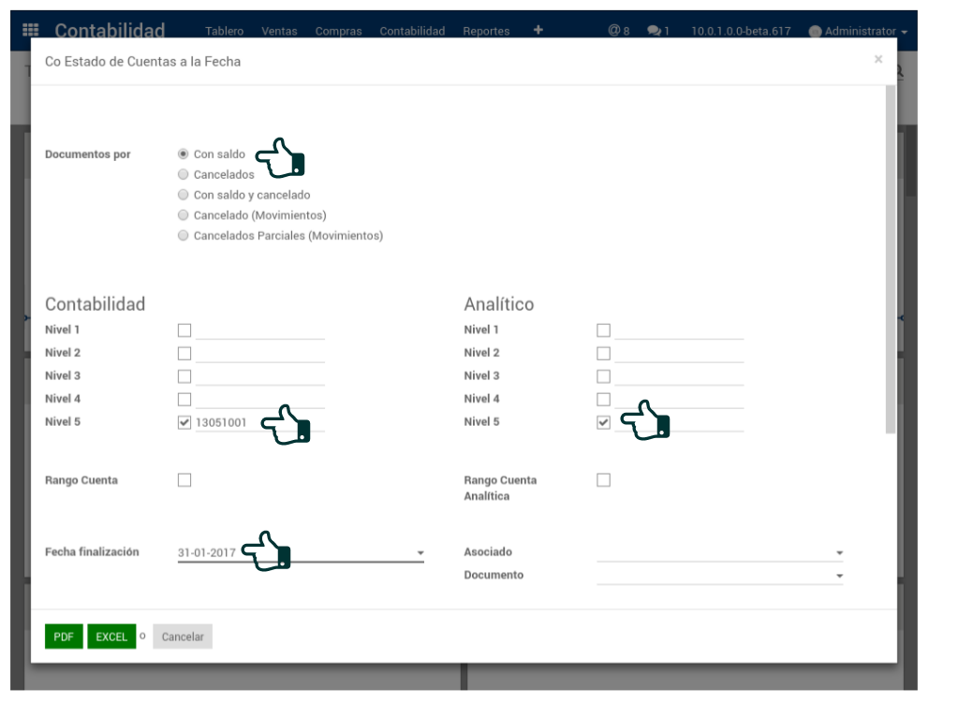Select Con saldo y cancelado option

pos(184,196)
